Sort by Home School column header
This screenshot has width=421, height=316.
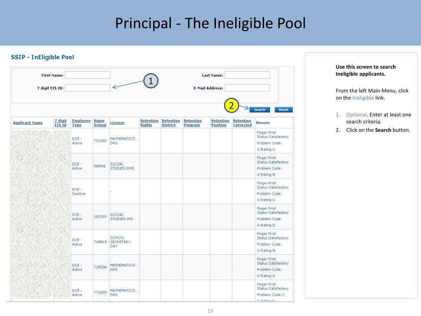tap(100, 123)
